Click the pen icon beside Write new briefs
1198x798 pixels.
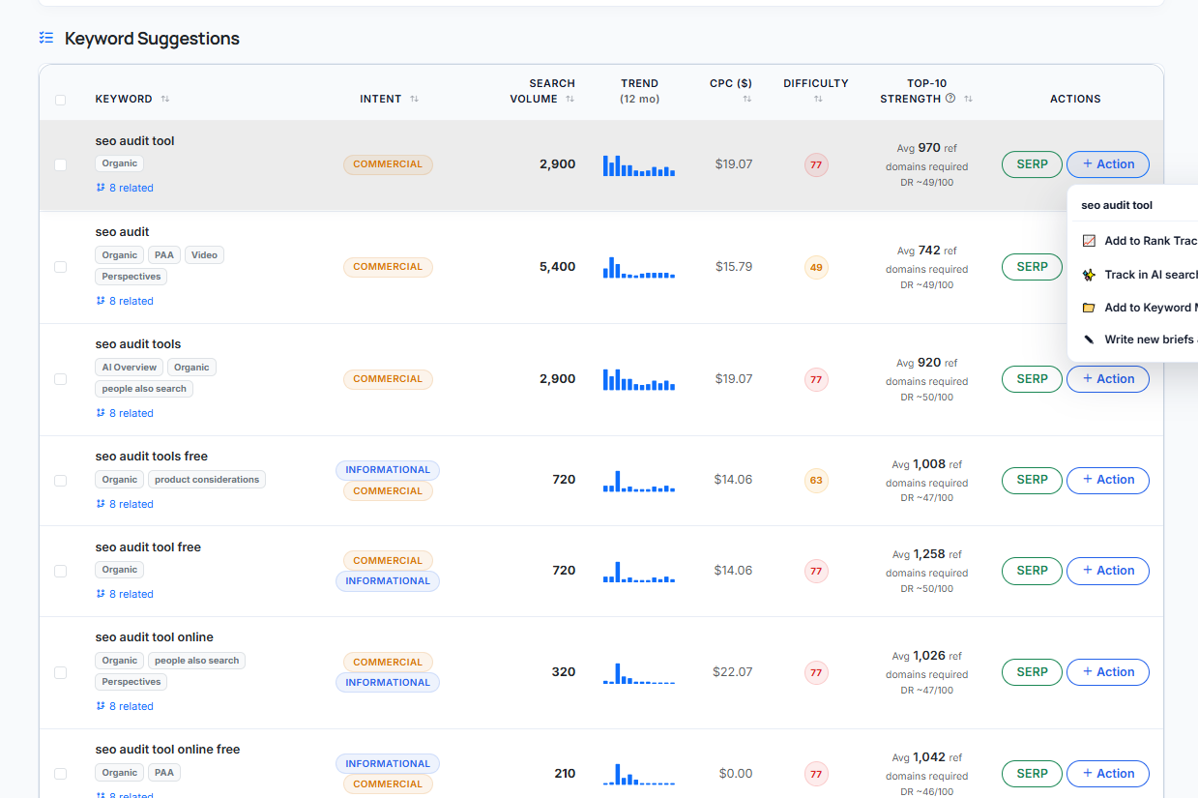coord(1089,340)
